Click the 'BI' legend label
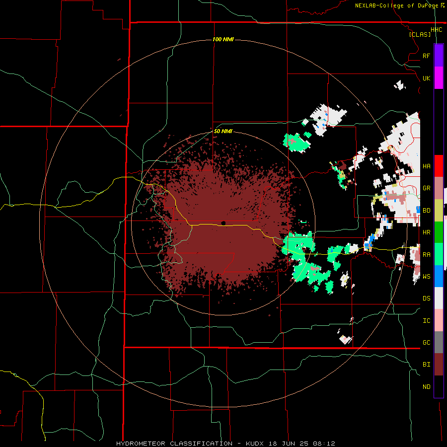Viewport: 447px width, 447px height. (426, 365)
